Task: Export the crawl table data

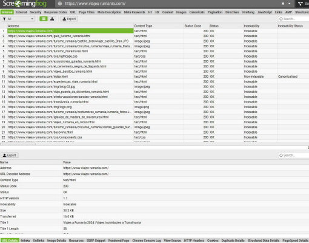Action: pos(69,19)
